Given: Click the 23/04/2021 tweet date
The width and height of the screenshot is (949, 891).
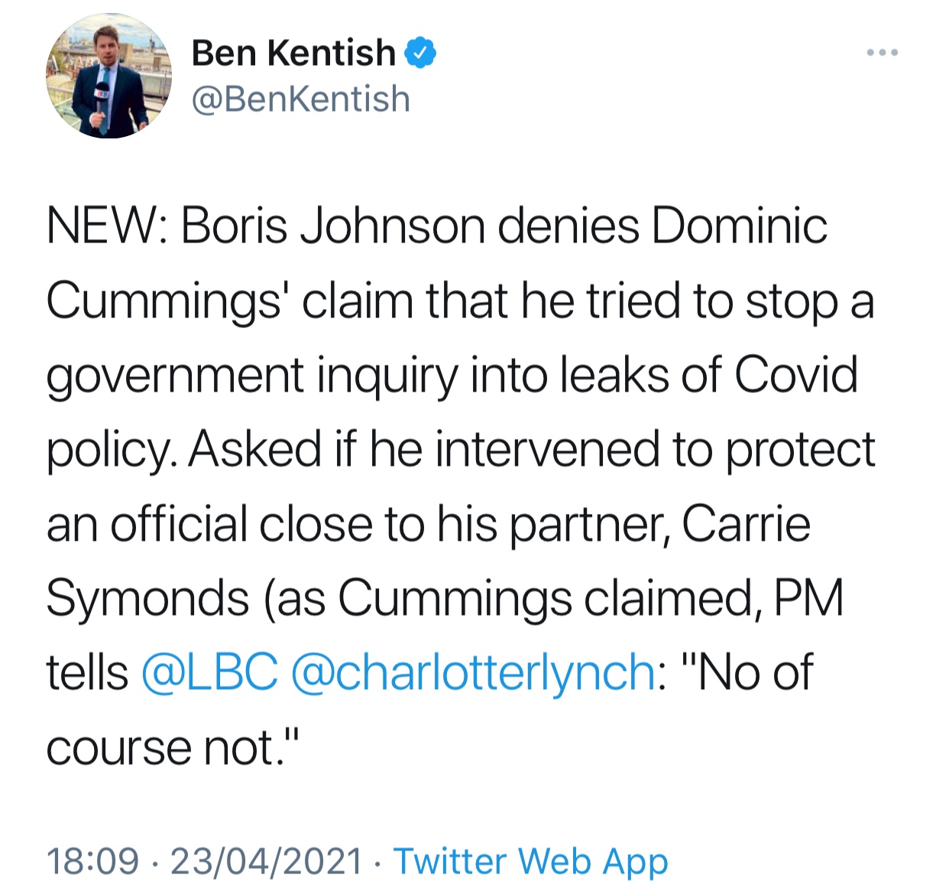Looking at the screenshot, I should (x=266, y=861).
